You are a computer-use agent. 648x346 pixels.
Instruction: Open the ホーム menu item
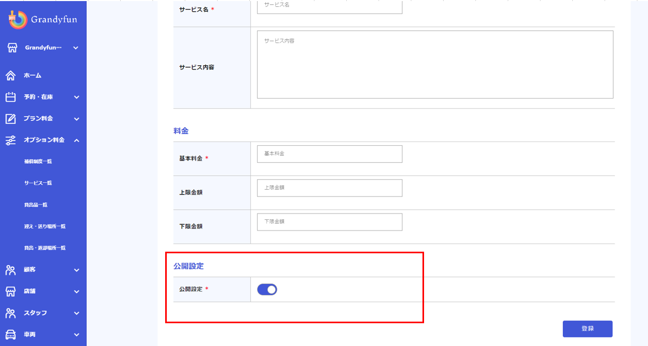coord(32,76)
